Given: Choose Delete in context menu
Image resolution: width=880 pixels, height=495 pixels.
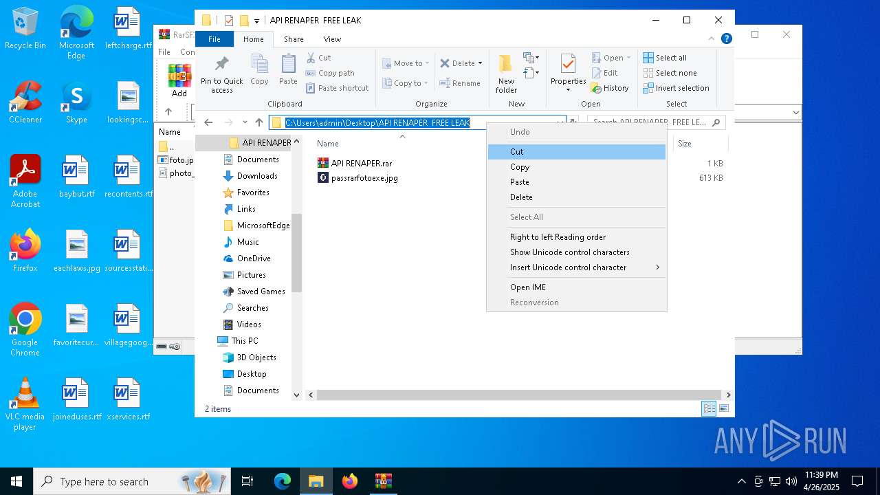Looking at the screenshot, I should click(x=576, y=197).
